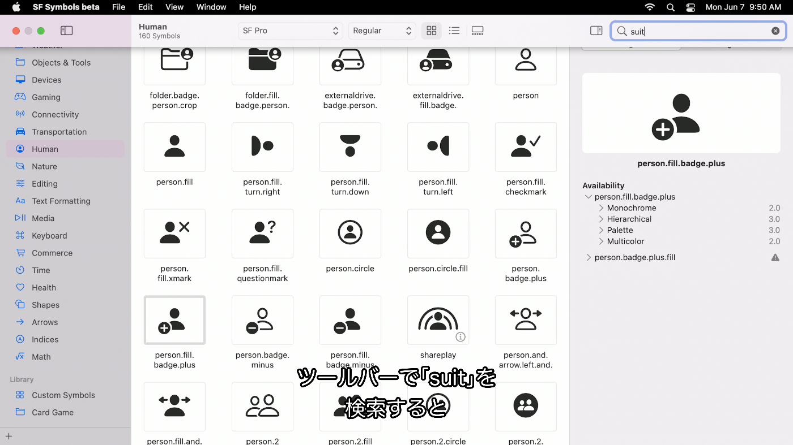Open the Transportation category

(x=65, y=132)
